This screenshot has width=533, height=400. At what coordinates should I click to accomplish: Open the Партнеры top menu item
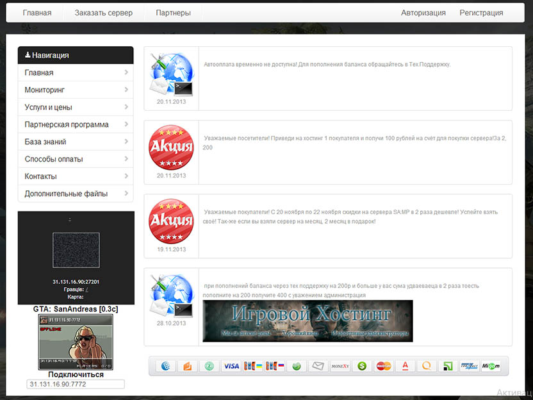pyautogui.click(x=173, y=13)
